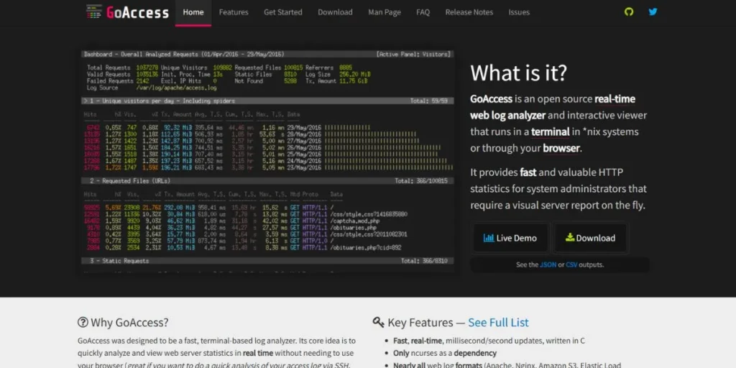The width and height of the screenshot is (736, 368).
Task: Open the FAQ nav item
Action: pos(423,12)
